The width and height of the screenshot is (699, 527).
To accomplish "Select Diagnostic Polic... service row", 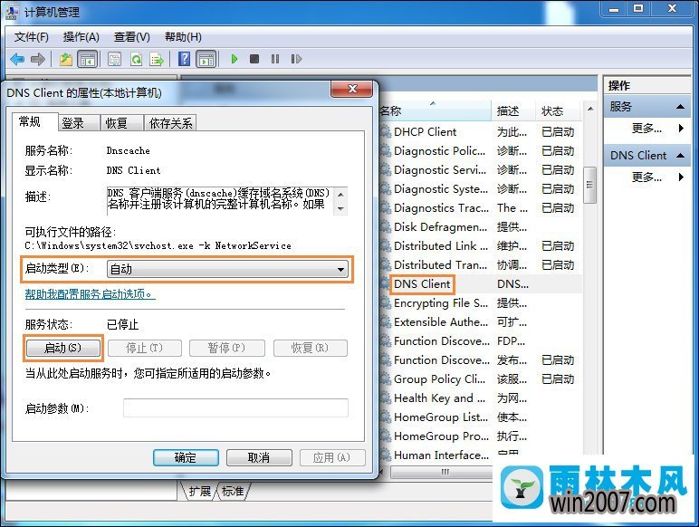I will (x=479, y=151).
